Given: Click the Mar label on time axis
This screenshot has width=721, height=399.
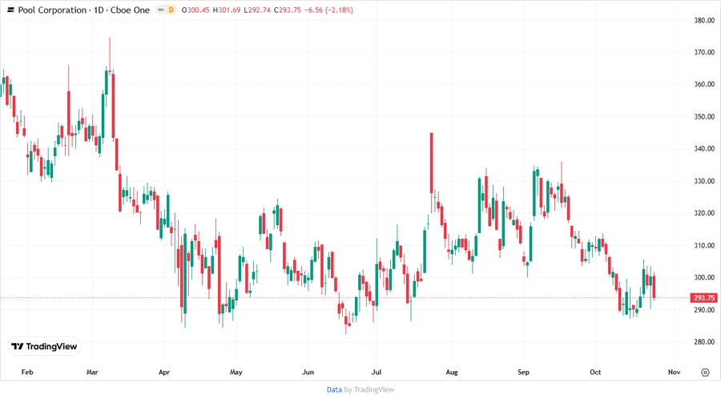Looking at the screenshot, I should [92, 372].
